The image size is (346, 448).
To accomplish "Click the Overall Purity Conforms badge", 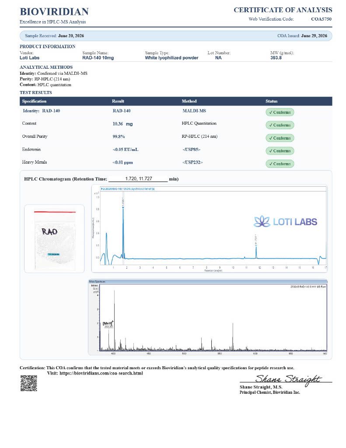I will (x=280, y=138).
